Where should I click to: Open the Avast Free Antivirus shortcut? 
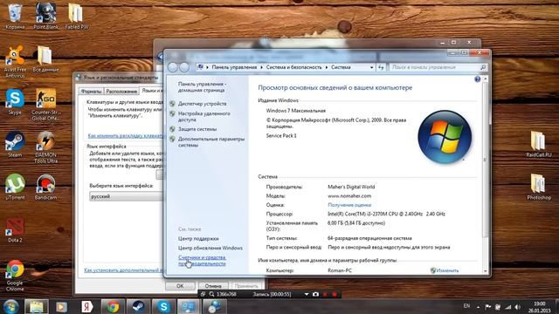[x=15, y=61]
